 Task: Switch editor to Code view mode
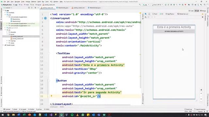pos(191,11)
